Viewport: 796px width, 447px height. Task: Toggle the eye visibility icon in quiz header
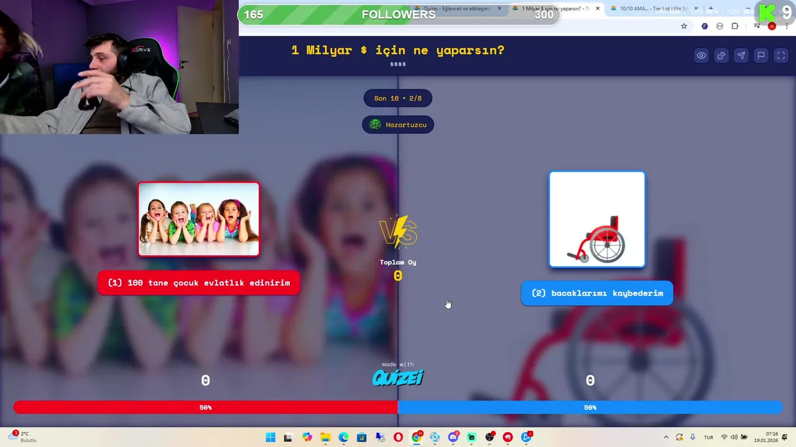[x=701, y=56]
